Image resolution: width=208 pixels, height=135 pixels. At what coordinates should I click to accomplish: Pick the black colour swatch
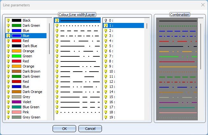click(17, 20)
